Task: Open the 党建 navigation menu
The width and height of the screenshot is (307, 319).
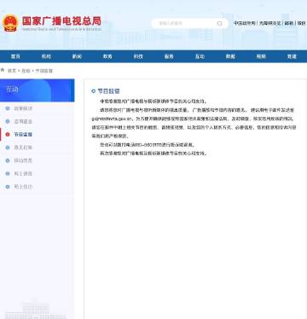Action: pyautogui.click(x=292, y=56)
